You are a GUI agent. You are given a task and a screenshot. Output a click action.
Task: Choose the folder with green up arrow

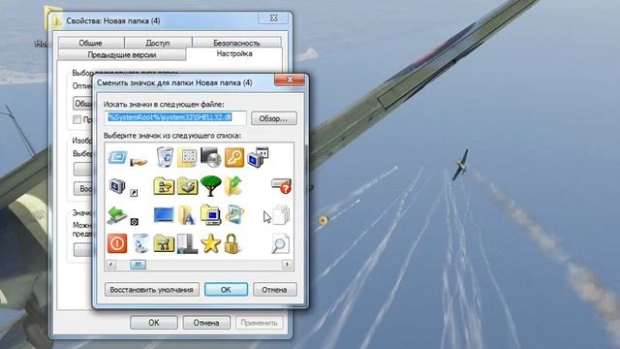233,186
